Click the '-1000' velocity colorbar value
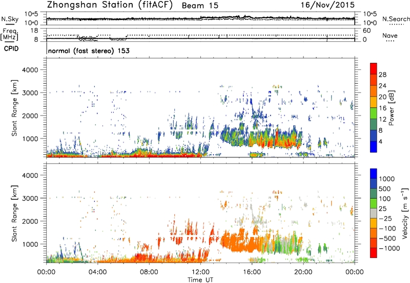The height and width of the screenshot is (283, 410). [x=389, y=248]
